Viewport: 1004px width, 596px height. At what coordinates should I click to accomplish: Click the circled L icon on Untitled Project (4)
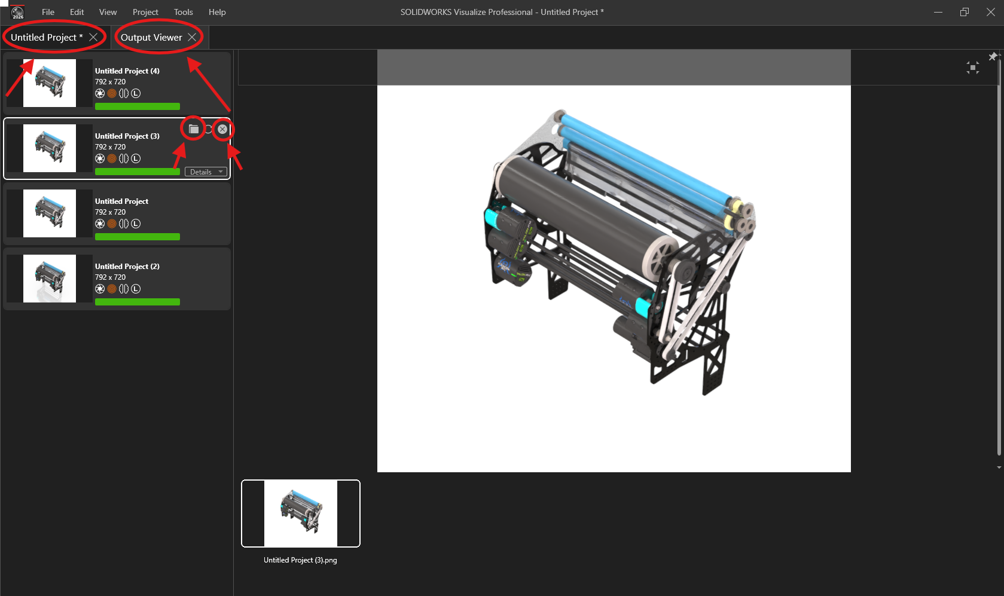coord(136,93)
